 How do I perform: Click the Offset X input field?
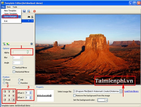click(x=28, y=93)
